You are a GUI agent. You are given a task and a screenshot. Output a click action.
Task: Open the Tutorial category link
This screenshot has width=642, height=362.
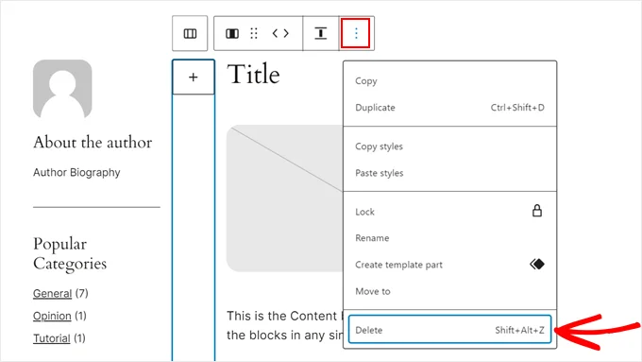coord(52,338)
